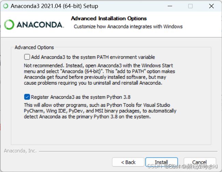
Task: Enable Add Anaconda3 to system PATH checkbox
Action: click(27, 57)
